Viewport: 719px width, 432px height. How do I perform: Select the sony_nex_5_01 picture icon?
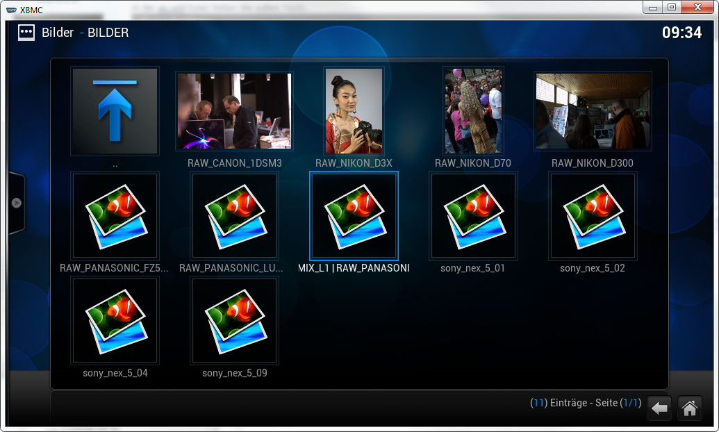(x=473, y=216)
